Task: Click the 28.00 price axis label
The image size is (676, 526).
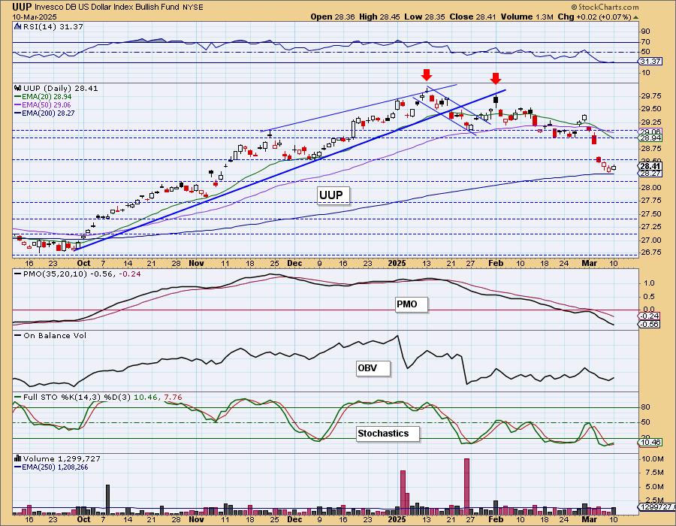Action: [651, 188]
